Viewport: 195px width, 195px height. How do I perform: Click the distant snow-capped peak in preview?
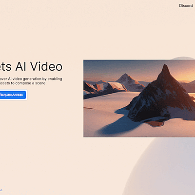pyautogui.click(x=128, y=81)
